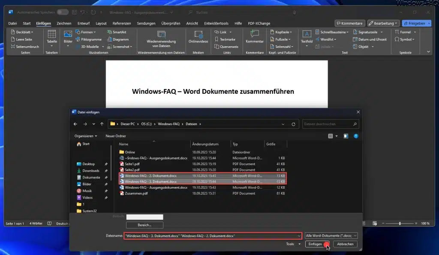Screen dimensions: 439x255
Task: Open the Seitenzahl dropdown
Action: (x=282, y=47)
